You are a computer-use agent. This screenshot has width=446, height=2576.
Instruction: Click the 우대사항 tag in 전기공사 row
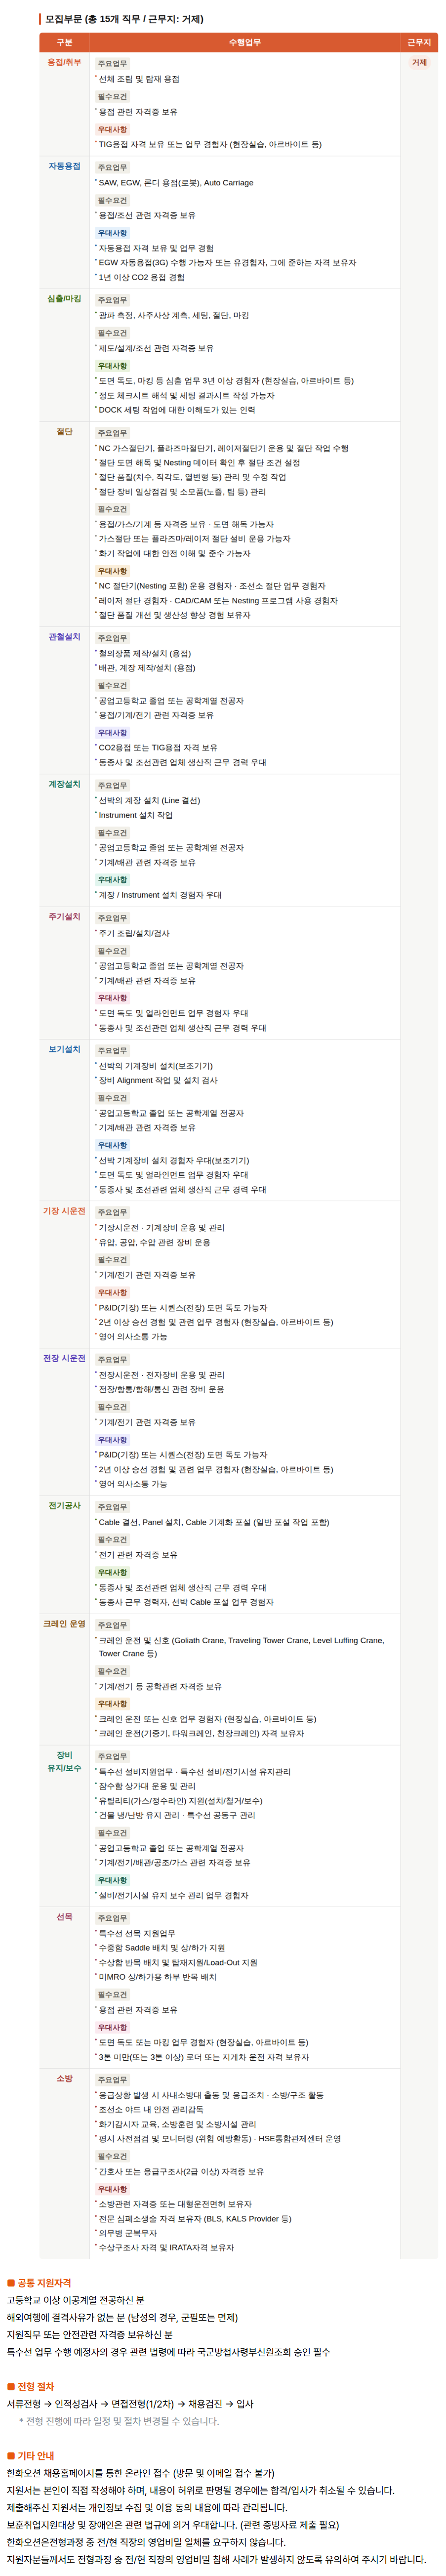coord(112,1573)
